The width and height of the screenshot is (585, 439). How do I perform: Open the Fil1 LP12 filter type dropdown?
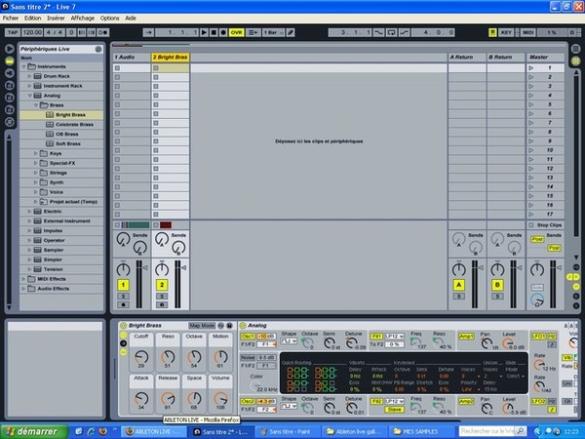394,337
